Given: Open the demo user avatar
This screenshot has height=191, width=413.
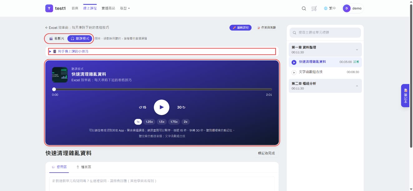Looking at the screenshot, I should (x=346, y=8).
